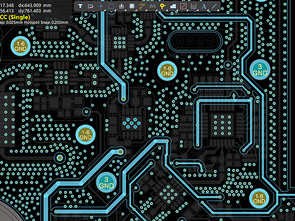Choose the rectangle selection tool
295x221 pixels.
pyautogui.click(x=111, y=6)
